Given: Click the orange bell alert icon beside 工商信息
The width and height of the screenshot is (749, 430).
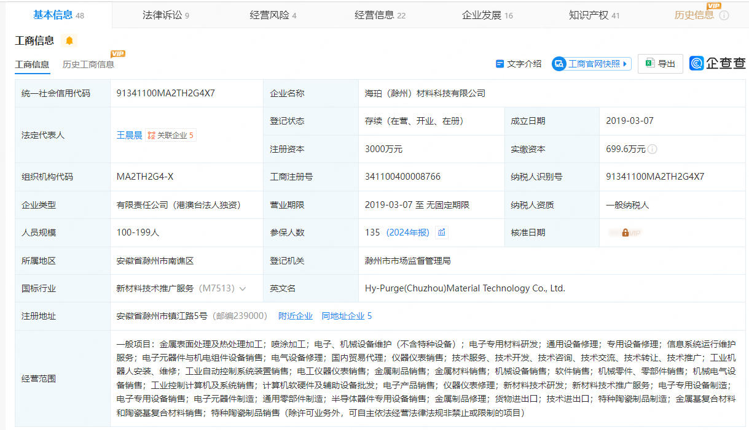Looking at the screenshot, I should 69,40.
